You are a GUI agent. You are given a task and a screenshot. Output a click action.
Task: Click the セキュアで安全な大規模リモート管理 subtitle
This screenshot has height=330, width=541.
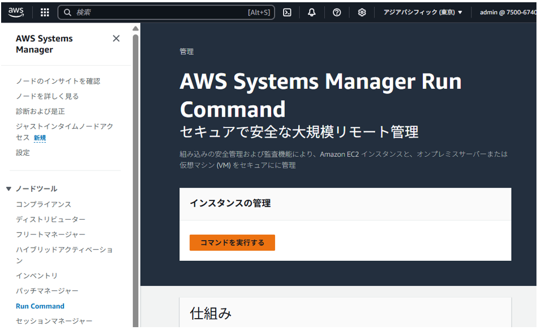pos(299,132)
